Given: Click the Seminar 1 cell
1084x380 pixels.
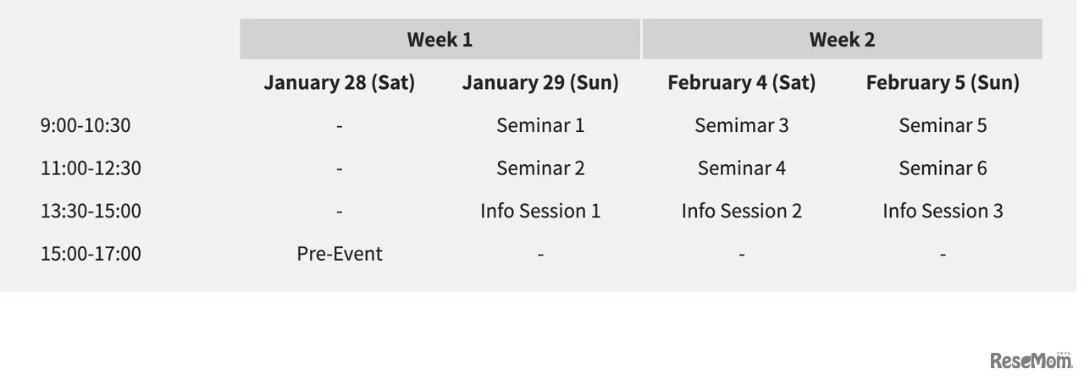Looking at the screenshot, I should [x=540, y=125].
